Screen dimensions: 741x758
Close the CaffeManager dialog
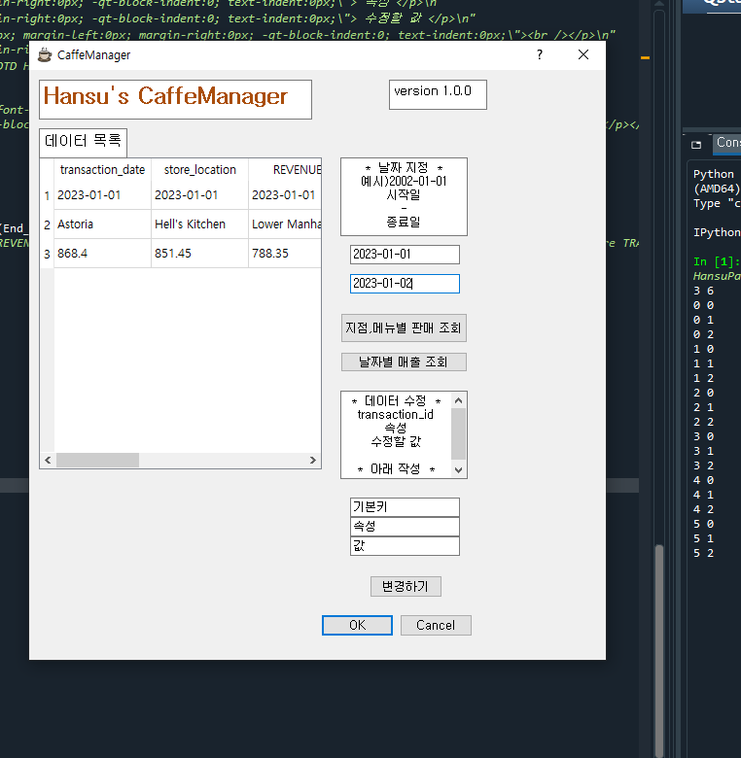pyautogui.click(x=583, y=54)
